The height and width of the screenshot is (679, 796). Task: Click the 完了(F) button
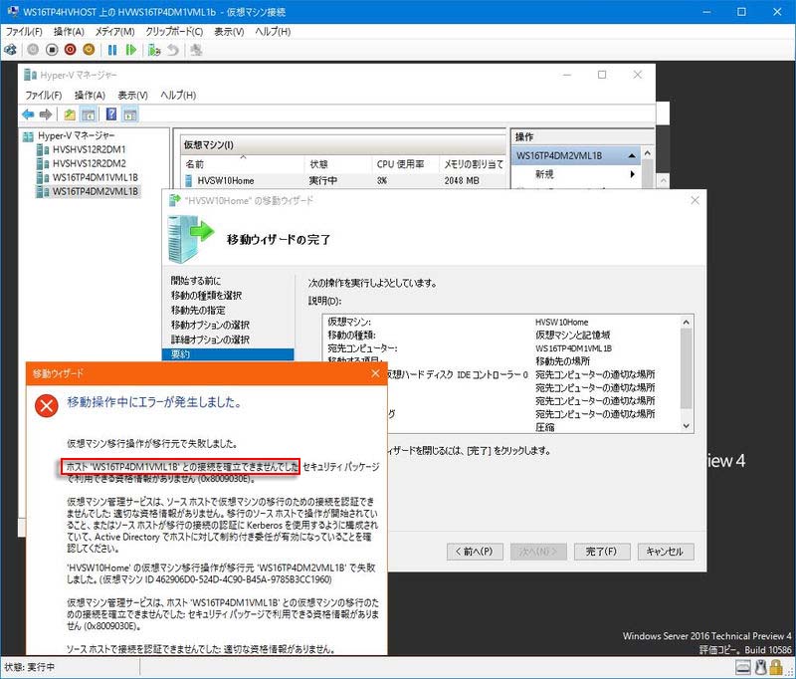(x=602, y=552)
